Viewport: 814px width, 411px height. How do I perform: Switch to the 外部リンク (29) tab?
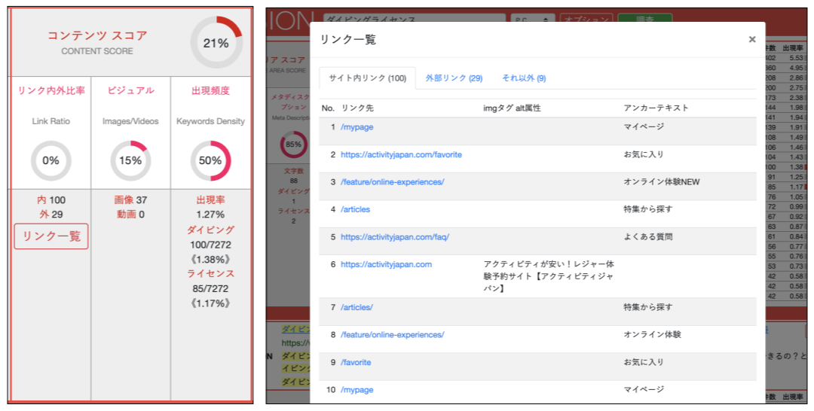[454, 78]
